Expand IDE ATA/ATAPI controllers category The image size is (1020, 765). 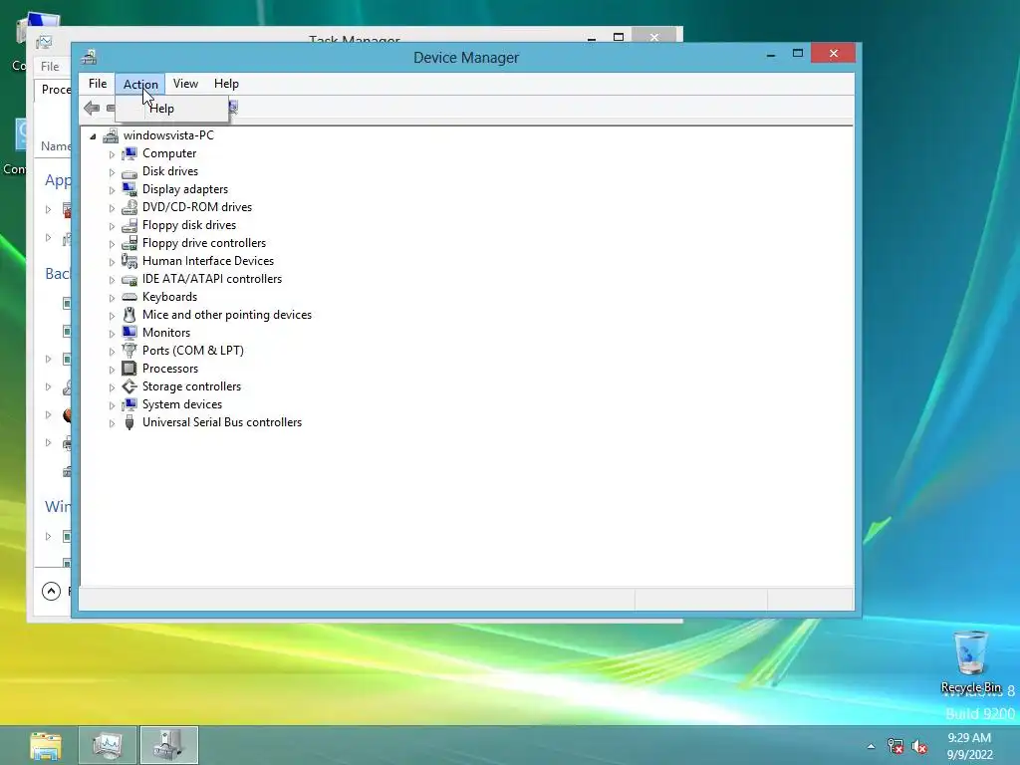(x=112, y=280)
